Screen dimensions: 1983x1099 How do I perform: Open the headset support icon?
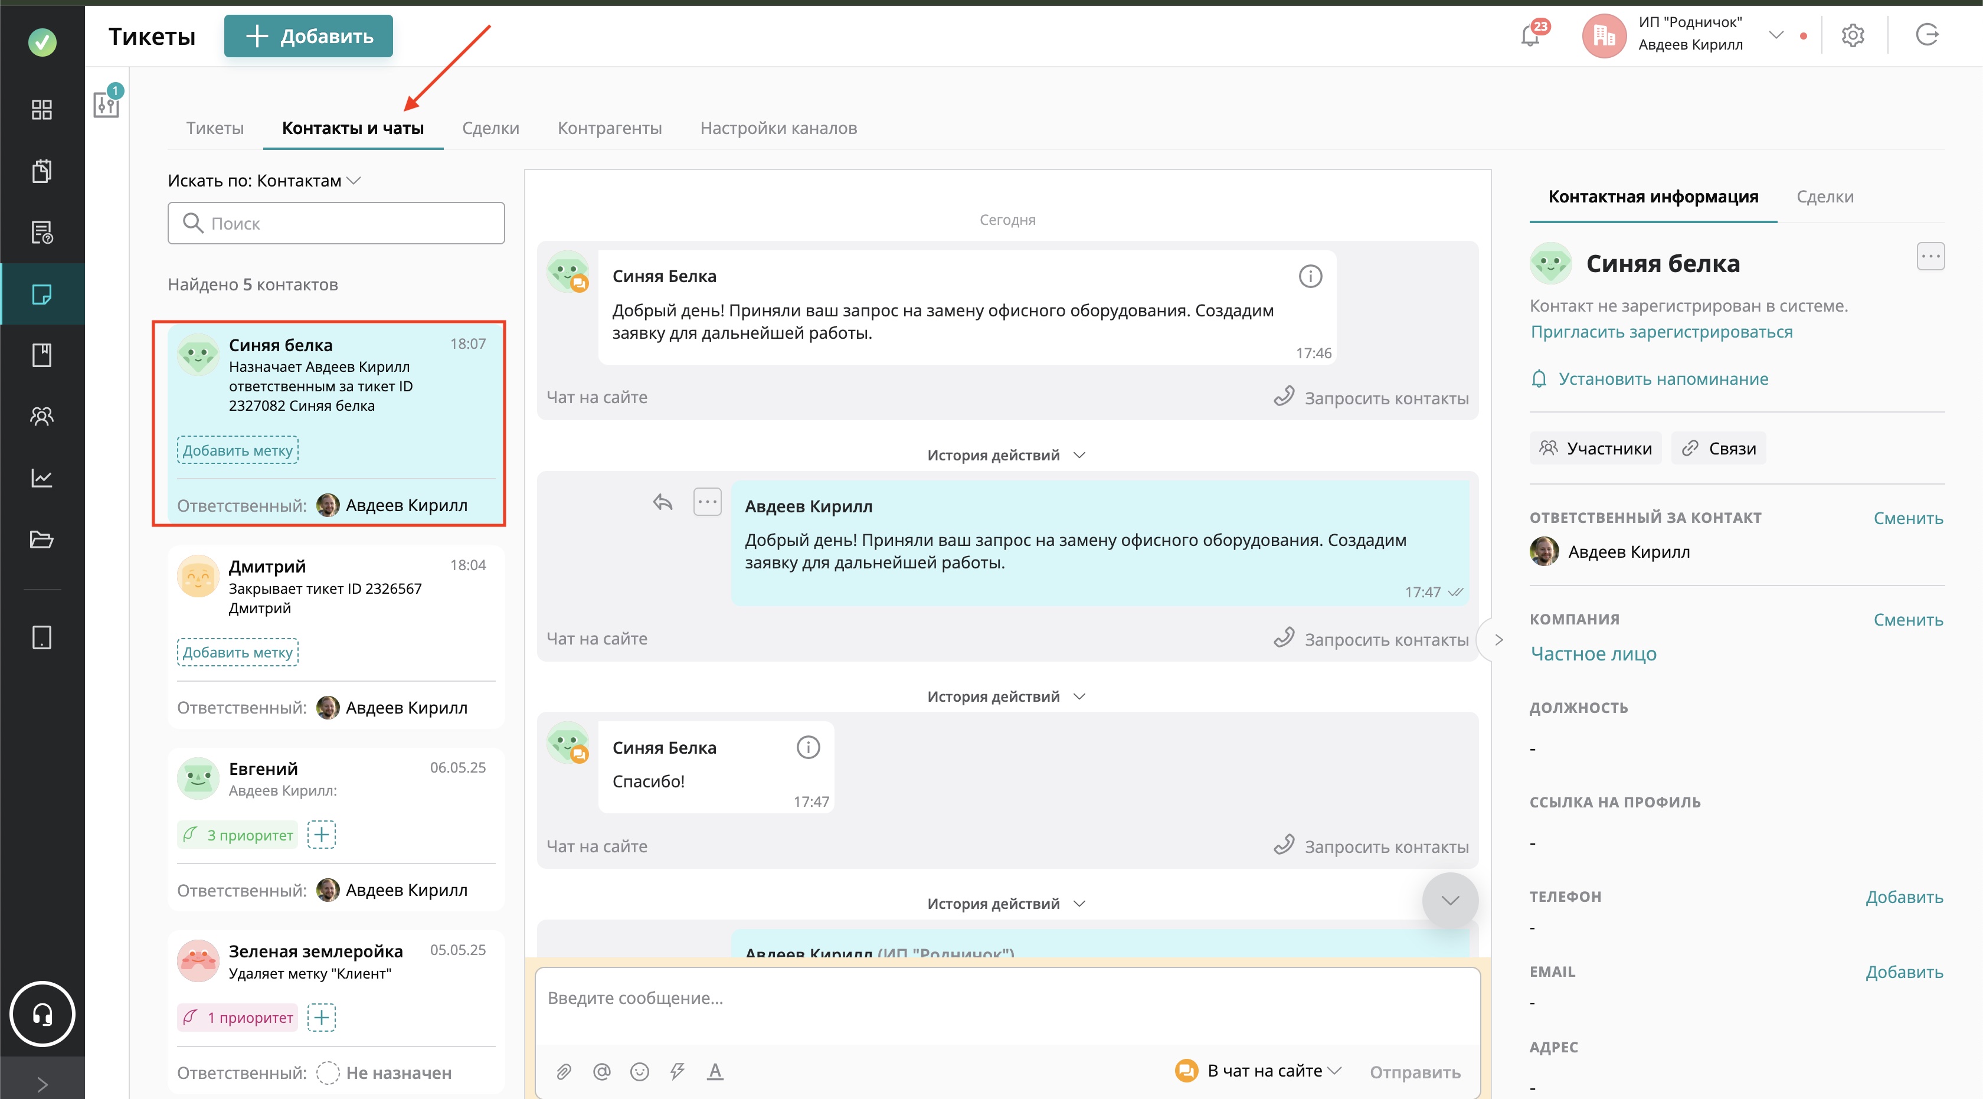coord(42,1015)
